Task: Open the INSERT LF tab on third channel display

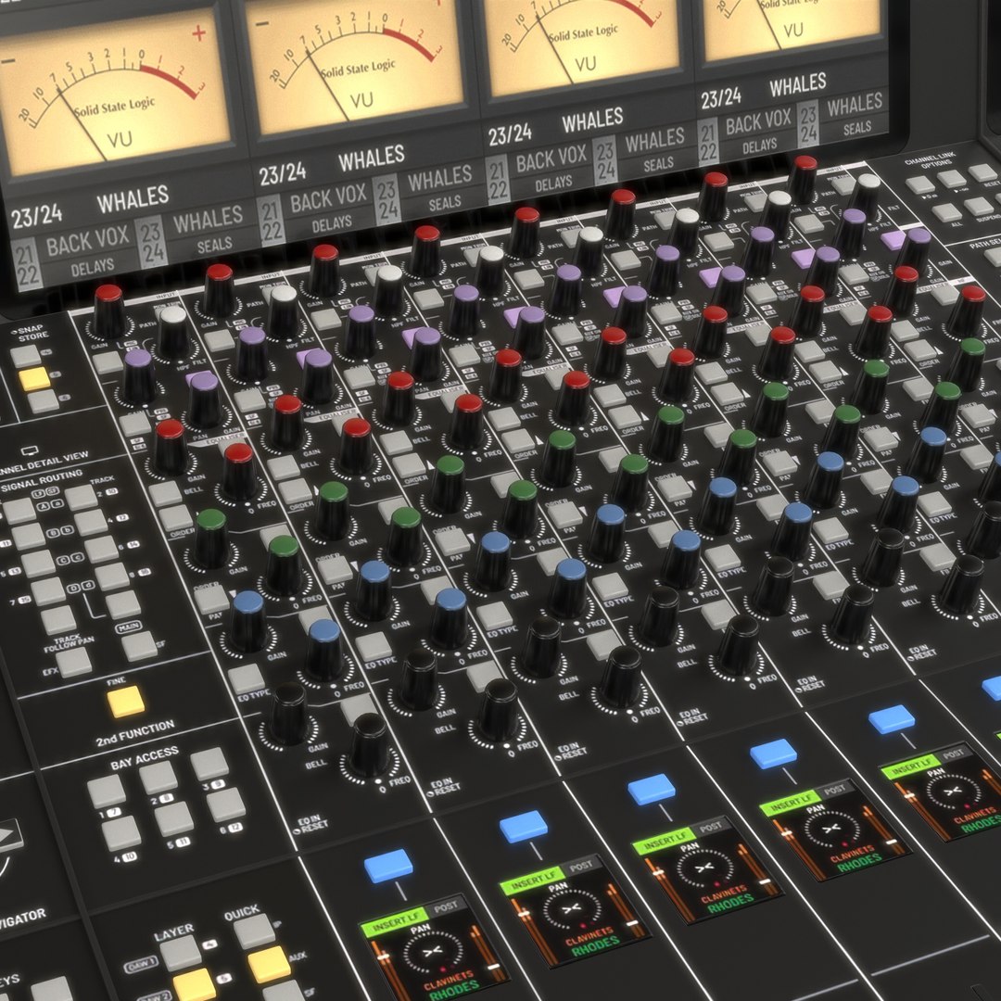Action: pos(664,839)
